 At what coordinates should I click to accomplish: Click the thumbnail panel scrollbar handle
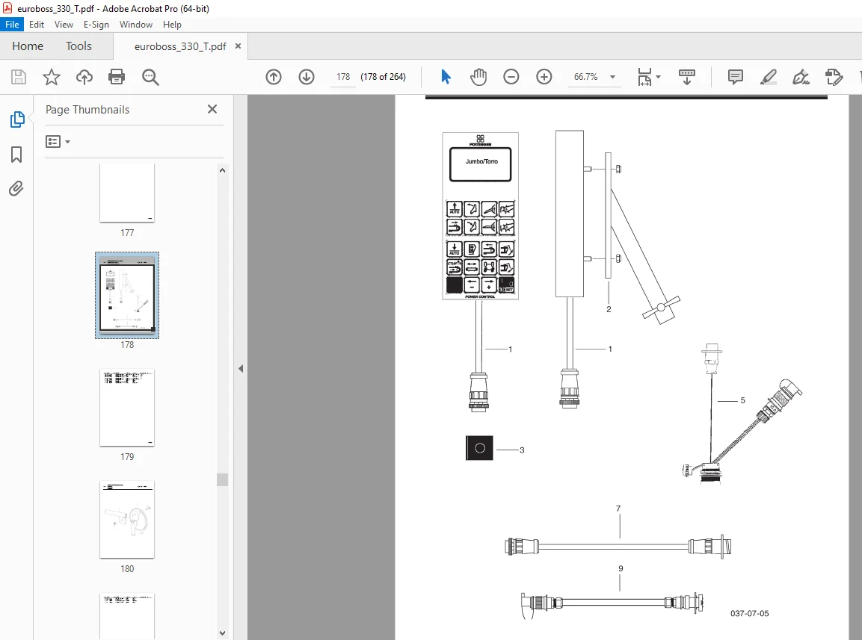(222, 479)
